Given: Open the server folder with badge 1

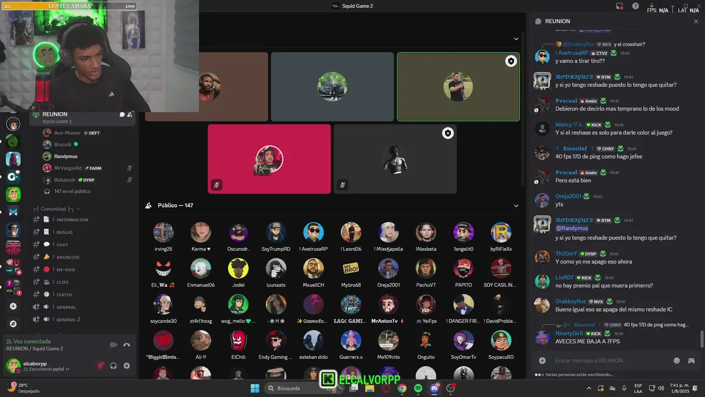Looking at the screenshot, I should [13, 287].
